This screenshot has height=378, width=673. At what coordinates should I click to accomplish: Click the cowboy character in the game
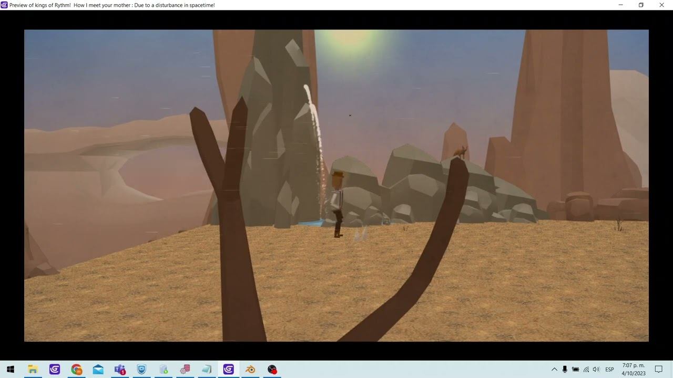(337, 204)
